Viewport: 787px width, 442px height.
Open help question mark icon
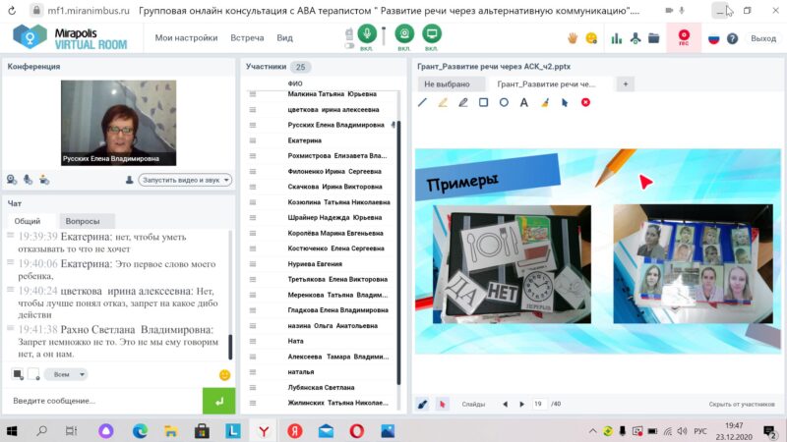tap(732, 38)
